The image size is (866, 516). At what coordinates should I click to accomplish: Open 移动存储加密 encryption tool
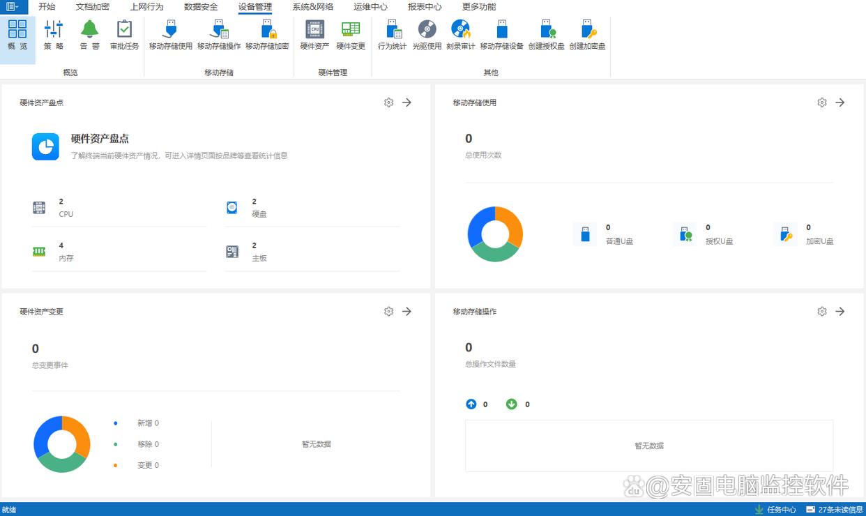(267, 34)
